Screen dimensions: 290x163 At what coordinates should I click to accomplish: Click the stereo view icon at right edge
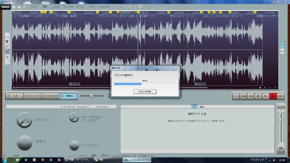click(x=282, y=45)
